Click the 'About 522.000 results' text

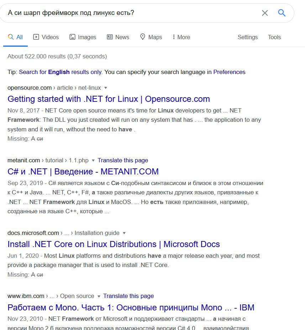pyautogui.click(x=57, y=56)
